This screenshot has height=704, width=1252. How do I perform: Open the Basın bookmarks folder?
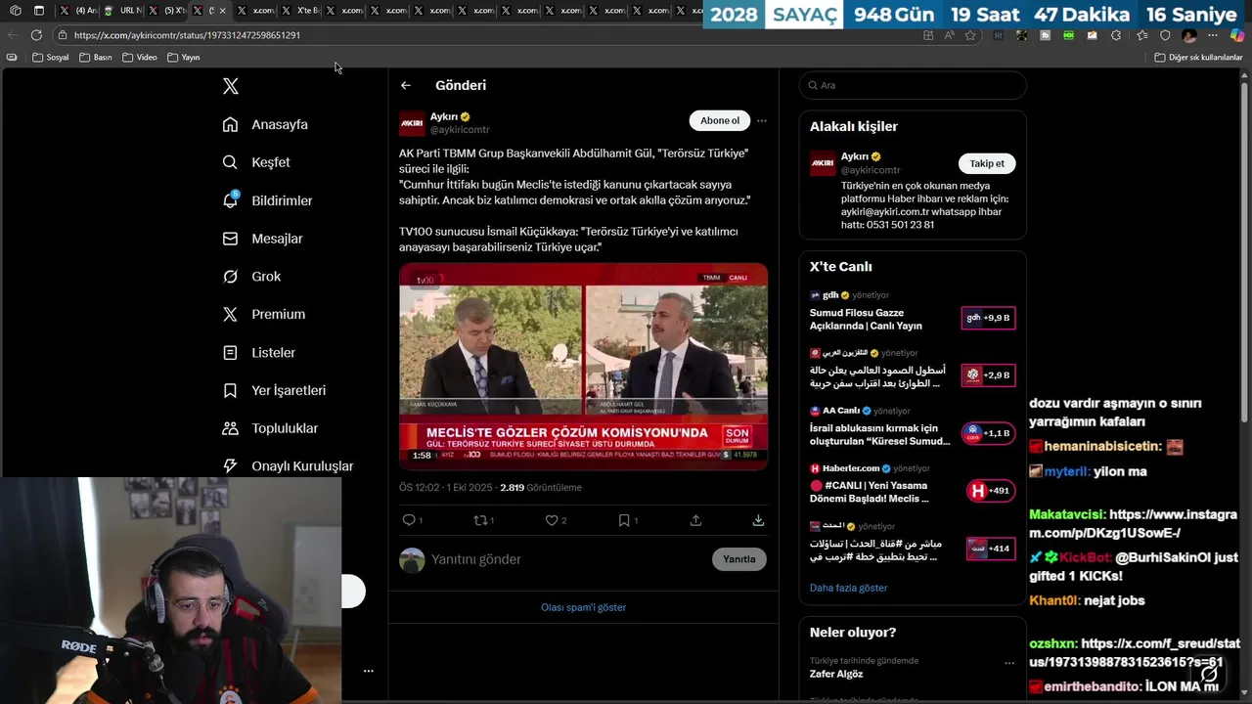[x=96, y=58]
